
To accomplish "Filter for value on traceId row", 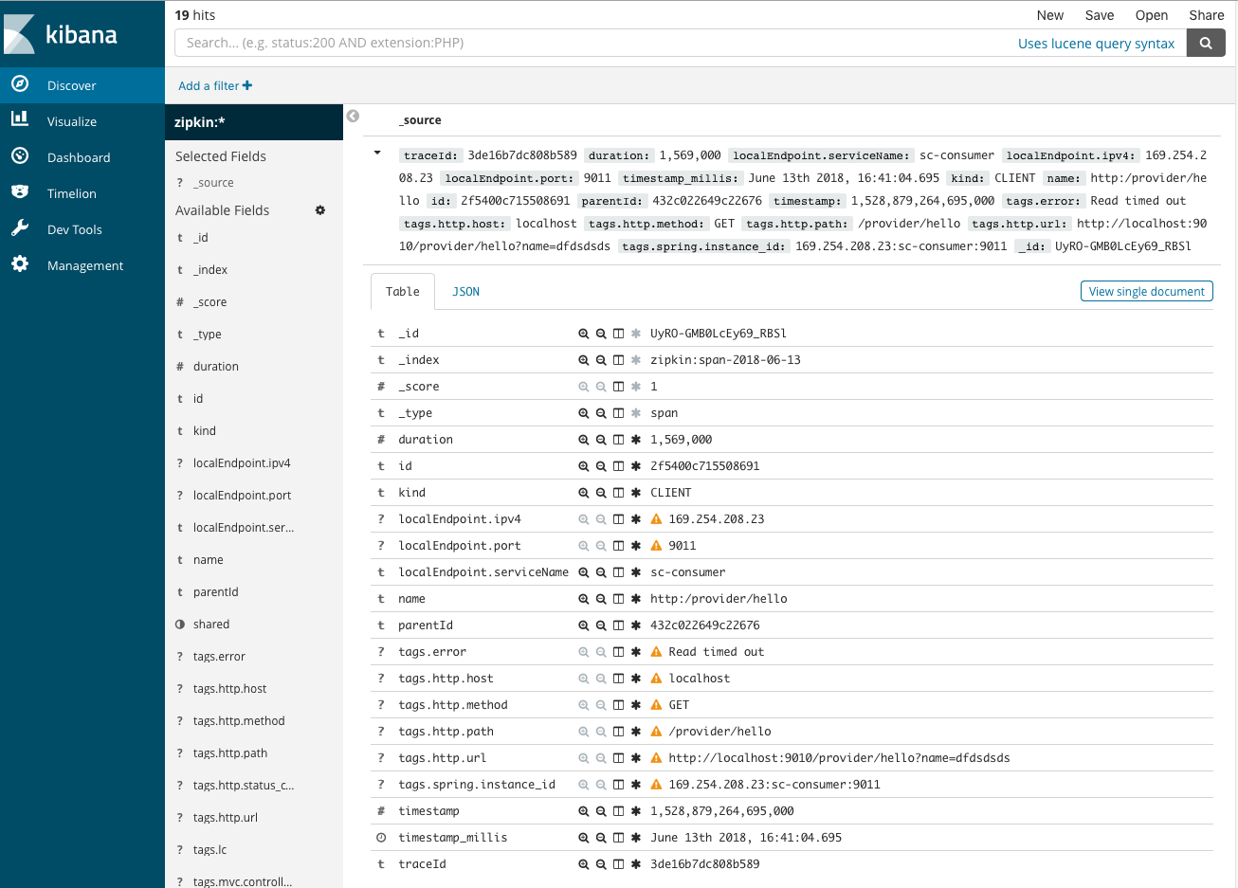I will coord(584,864).
